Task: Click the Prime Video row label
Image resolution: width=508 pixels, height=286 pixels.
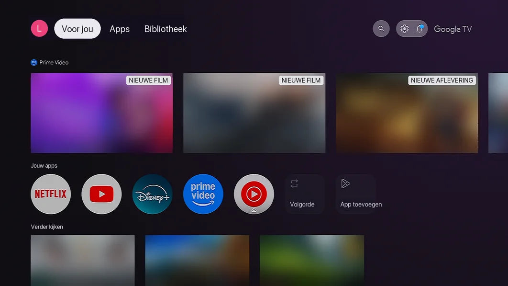Action: pos(50,62)
